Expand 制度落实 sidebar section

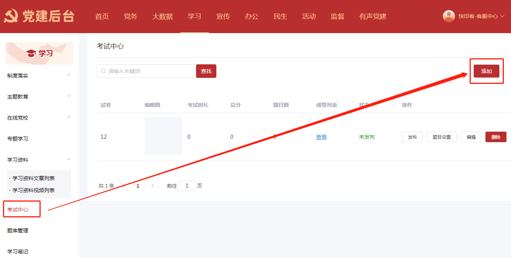tap(69, 75)
